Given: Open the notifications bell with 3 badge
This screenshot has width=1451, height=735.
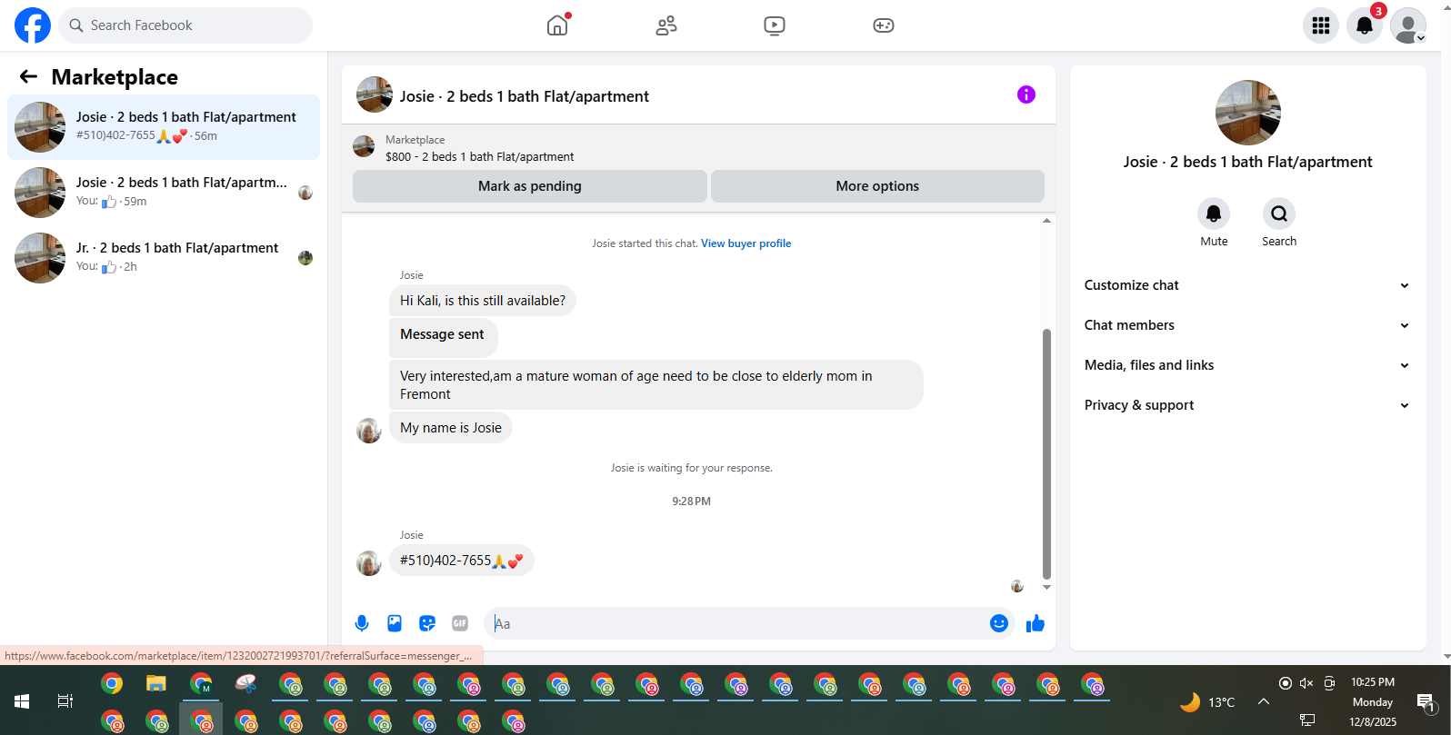Looking at the screenshot, I should 1365,25.
